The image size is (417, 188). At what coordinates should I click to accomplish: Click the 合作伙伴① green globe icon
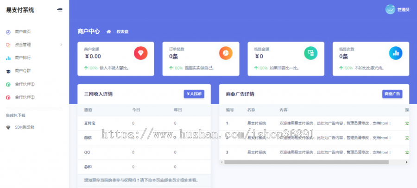pyautogui.click(x=8, y=84)
